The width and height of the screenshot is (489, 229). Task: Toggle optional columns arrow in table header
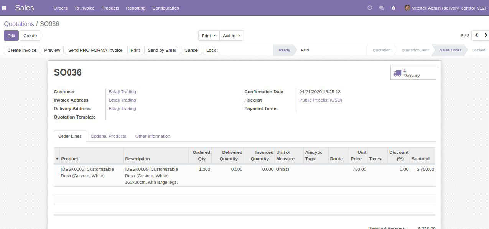57,159
